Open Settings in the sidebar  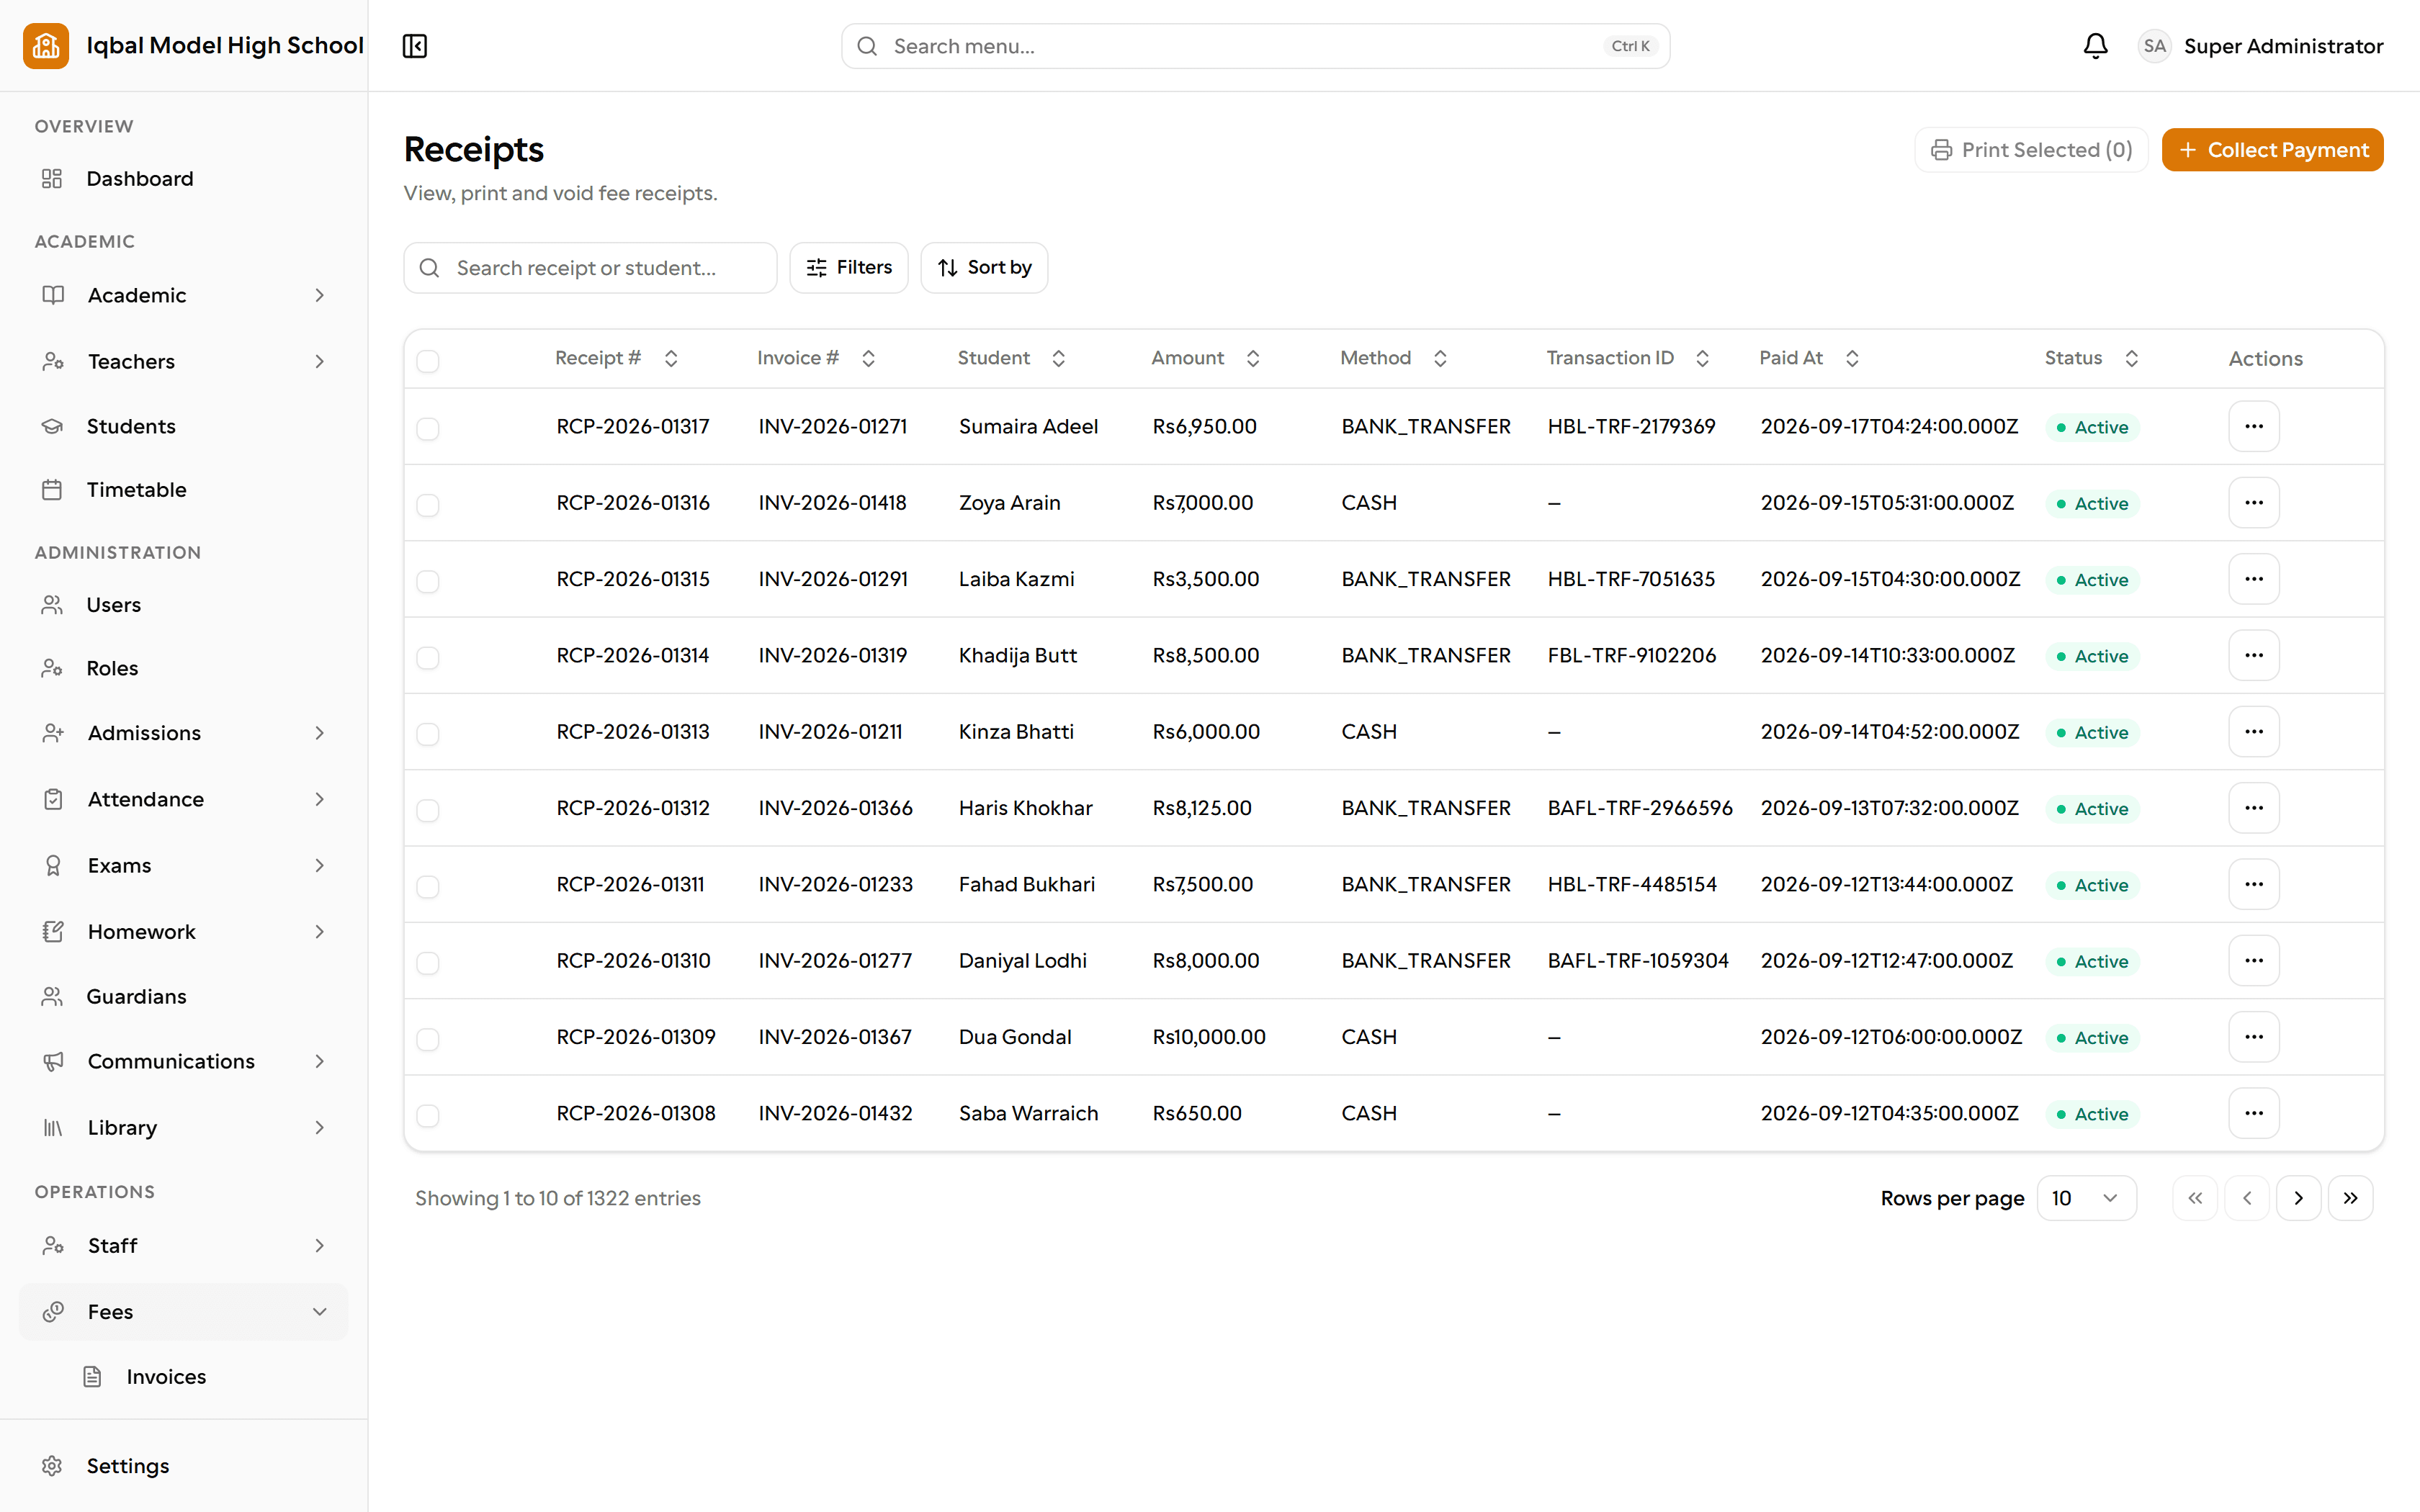[x=184, y=1466]
